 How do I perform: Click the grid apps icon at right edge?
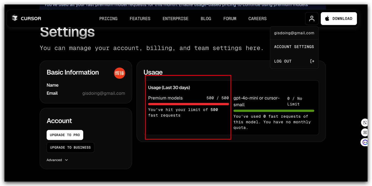(x=365, y=132)
